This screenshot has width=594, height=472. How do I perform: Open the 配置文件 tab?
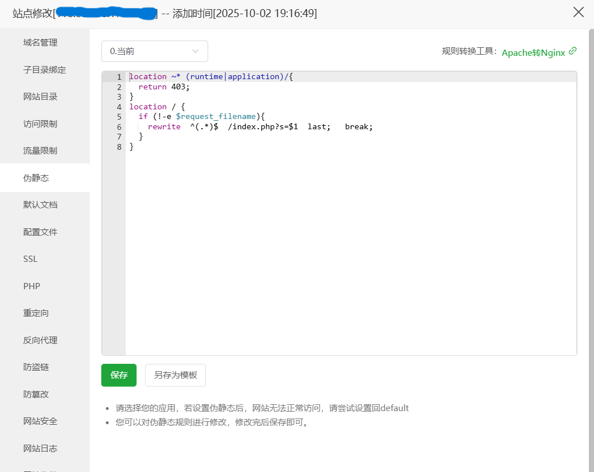click(40, 232)
